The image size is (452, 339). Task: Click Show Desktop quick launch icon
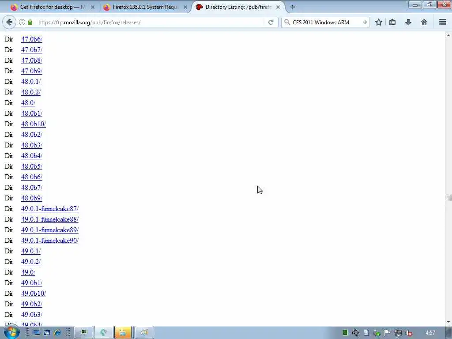(x=36, y=333)
